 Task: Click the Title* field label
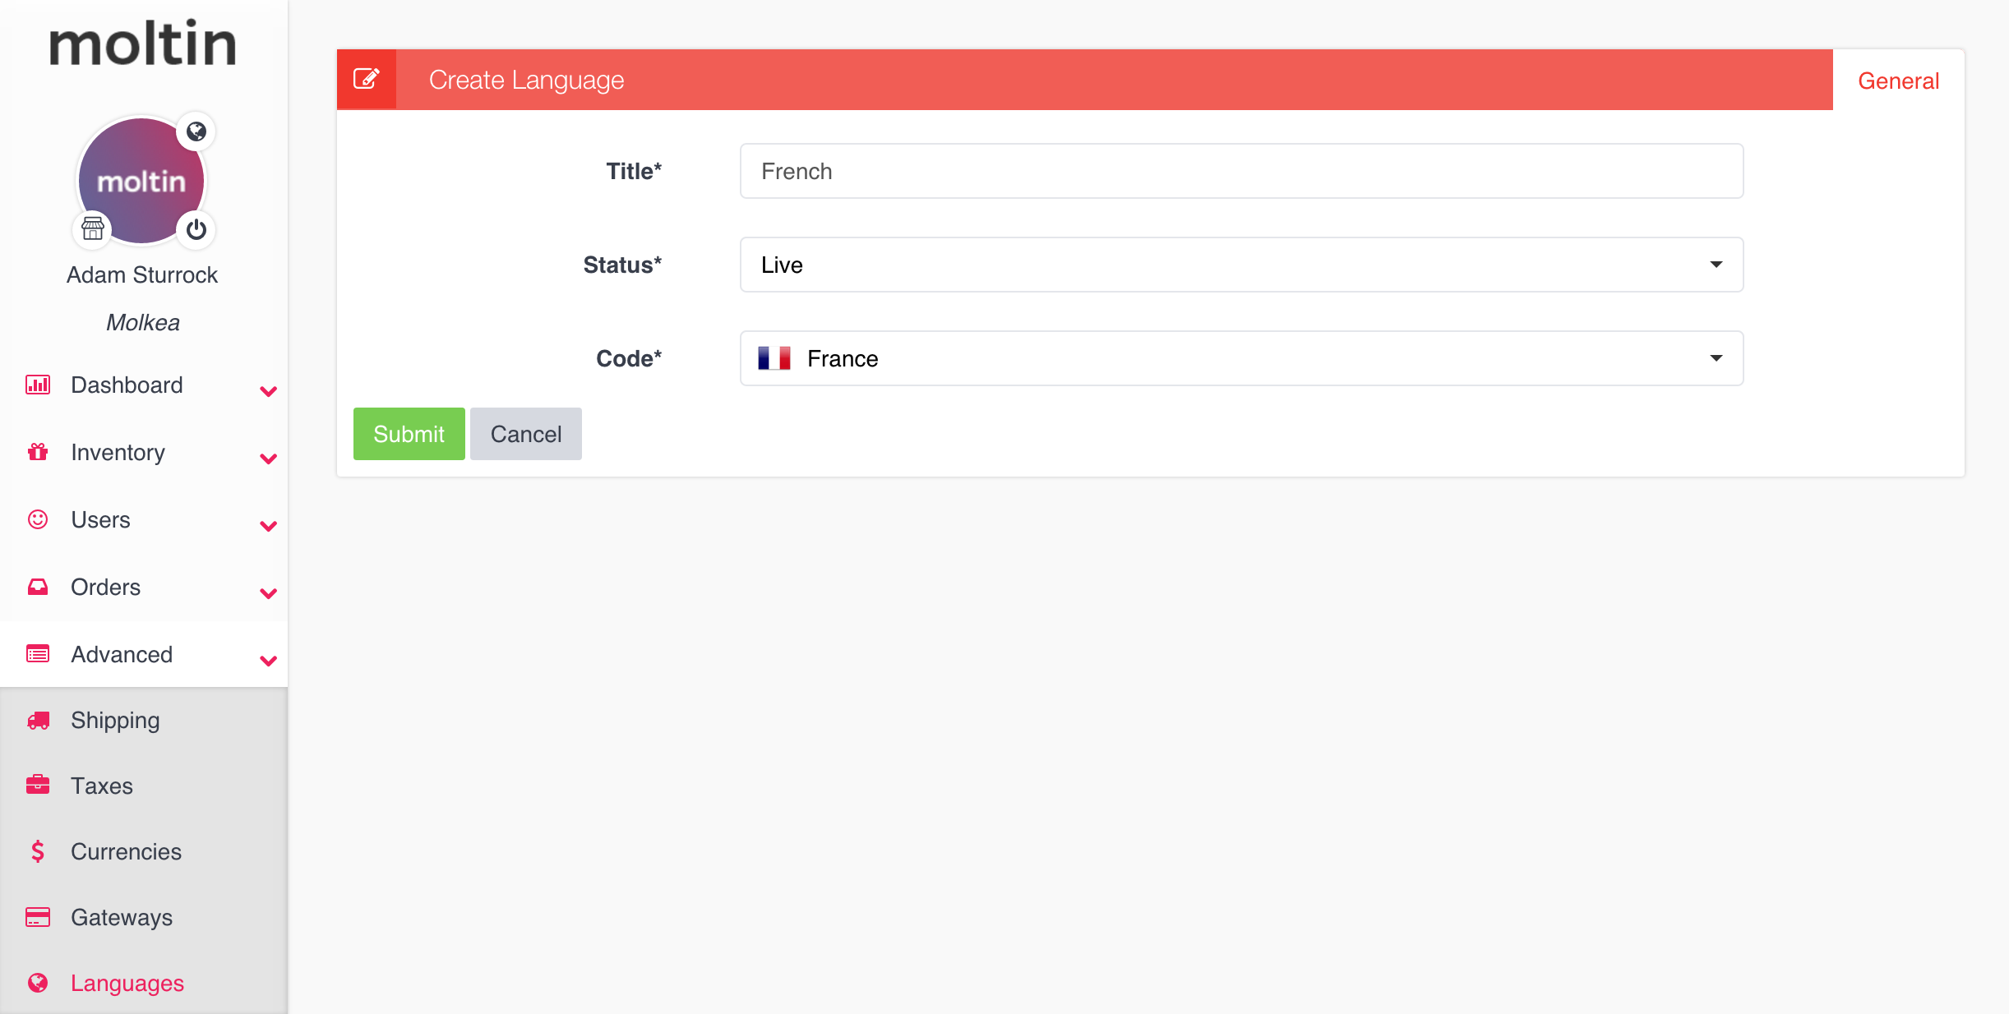(634, 171)
